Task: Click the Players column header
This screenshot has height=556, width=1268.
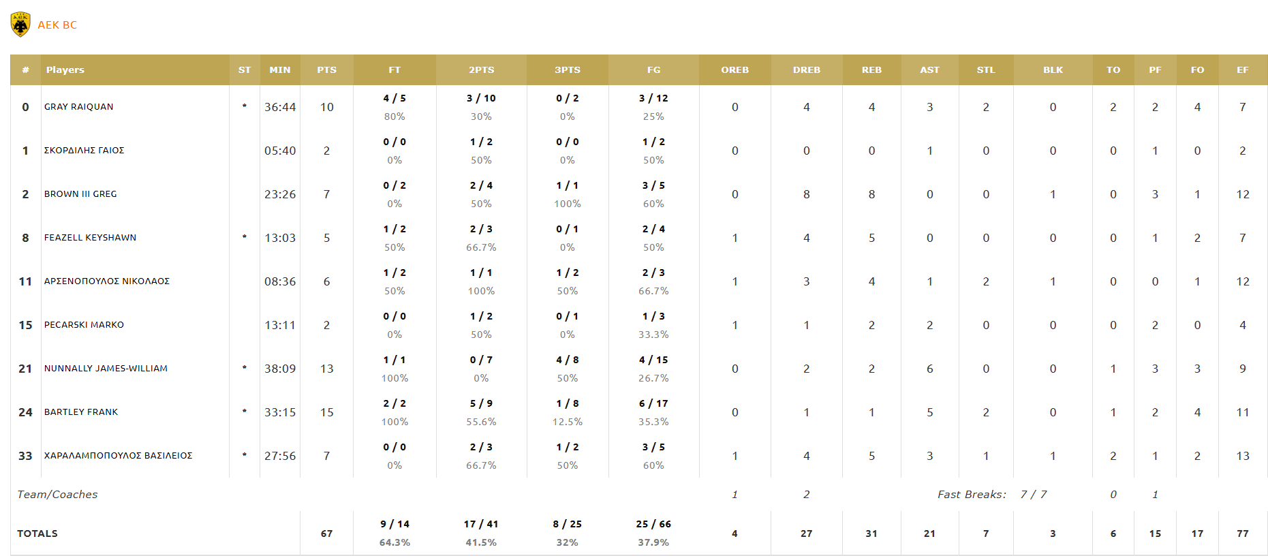Action: pos(65,70)
